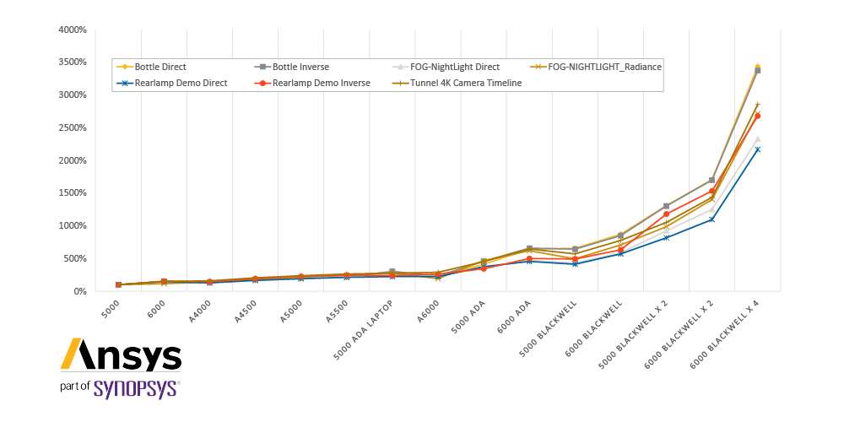This screenshot has width=844, height=422.
Task: Click the 4000% y-axis label
Action: [73, 30]
